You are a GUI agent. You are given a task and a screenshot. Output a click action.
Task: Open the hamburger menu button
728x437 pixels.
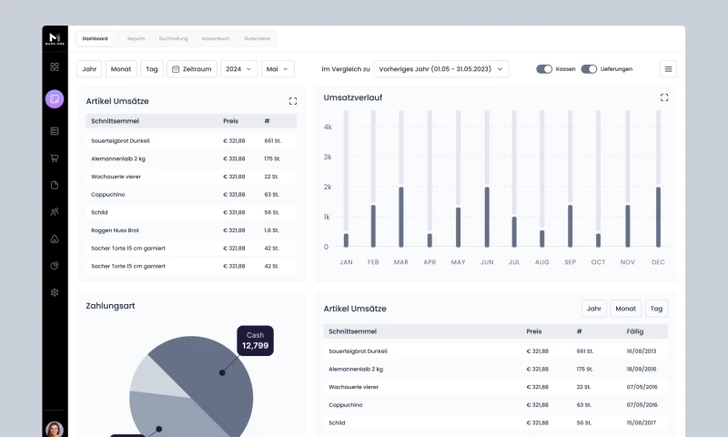(x=669, y=69)
